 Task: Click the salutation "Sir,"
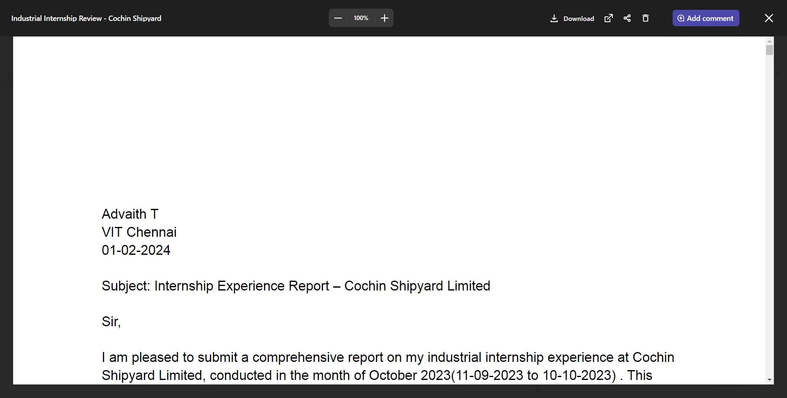pos(111,322)
